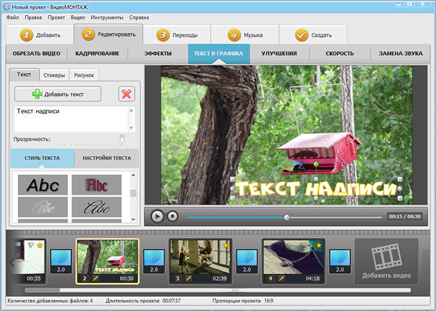The width and height of the screenshot is (436, 311).
Task: Click the star on the 00:35 clip
Action: click(40, 245)
